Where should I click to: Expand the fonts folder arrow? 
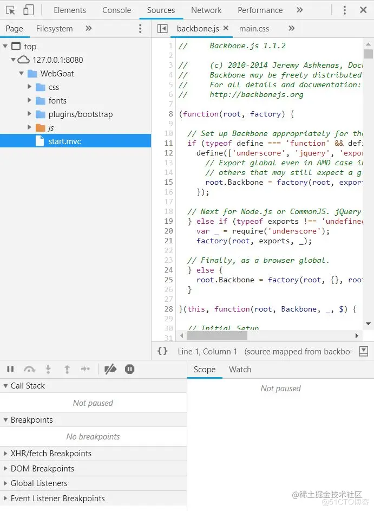(x=29, y=100)
